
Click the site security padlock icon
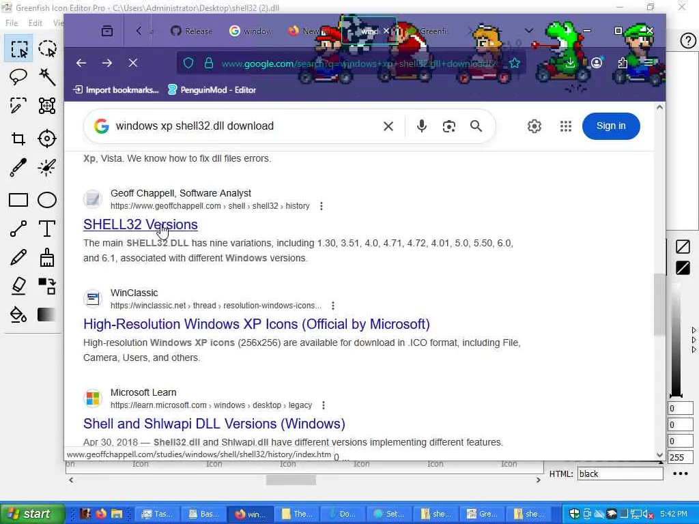point(208,63)
